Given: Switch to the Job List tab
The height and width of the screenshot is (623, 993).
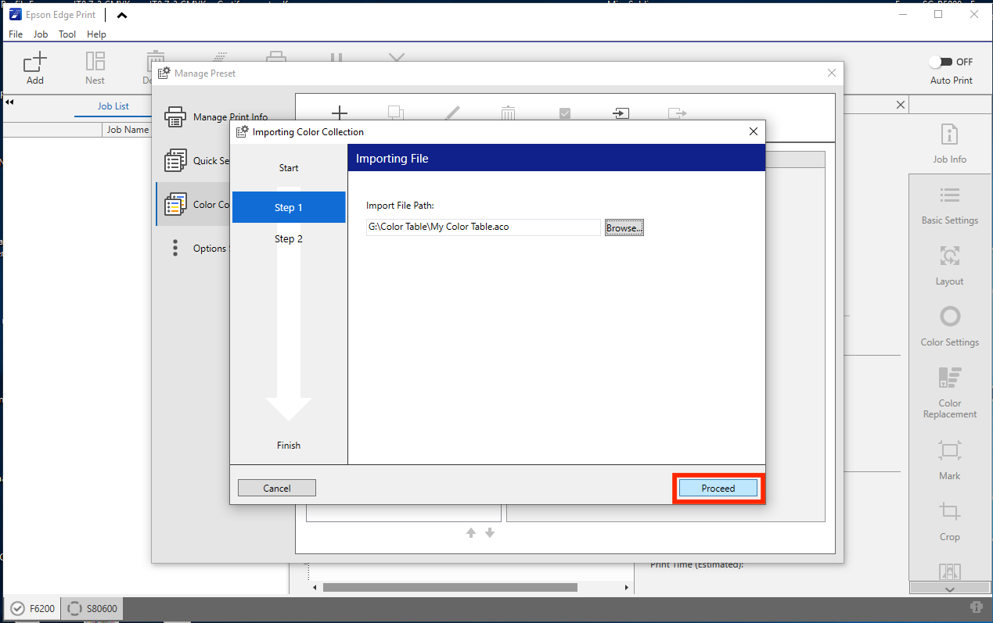Looking at the screenshot, I should point(113,106).
